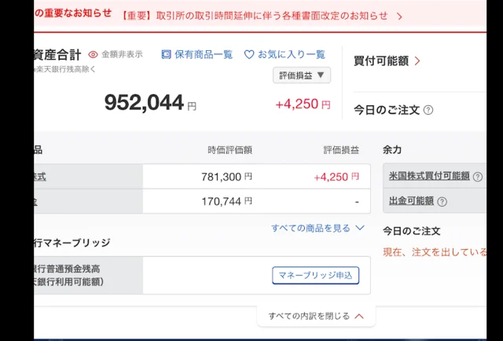This screenshot has width=503, height=341.
Task: Collapse with すべての内訳を閉じる
Action: point(316,316)
